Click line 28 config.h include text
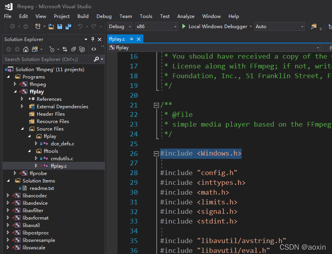Image resolution: width=332 pixels, height=254 pixels. pyautogui.click(x=198, y=173)
